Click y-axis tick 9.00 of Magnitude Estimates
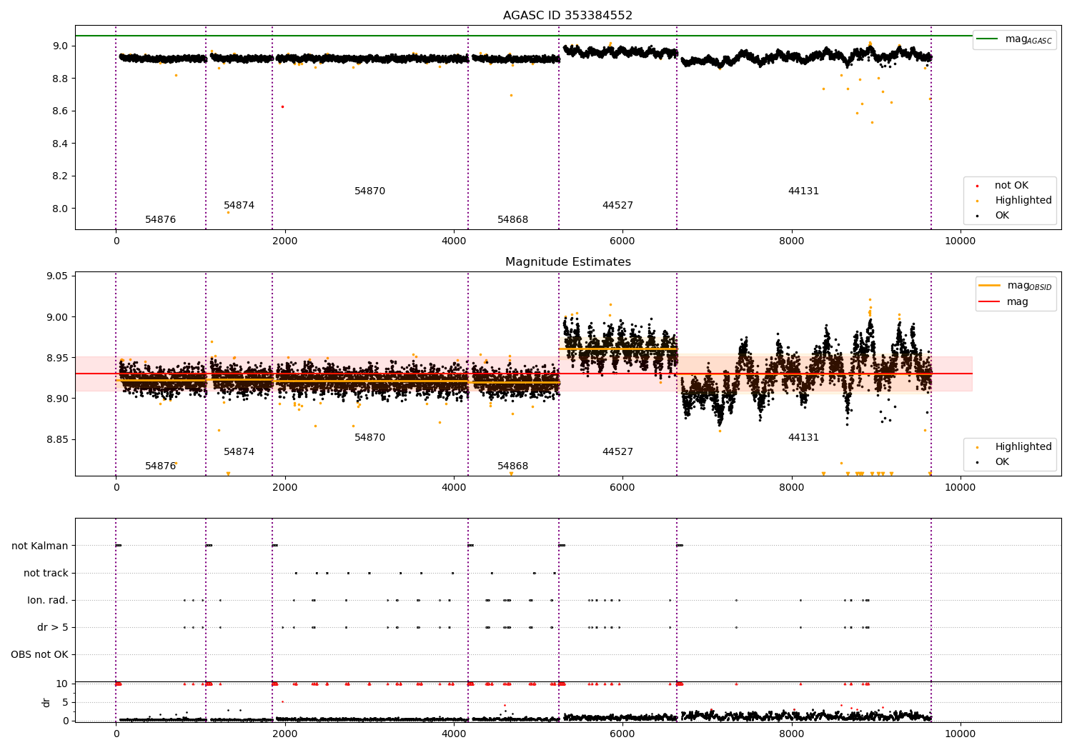 tap(57, 317)
